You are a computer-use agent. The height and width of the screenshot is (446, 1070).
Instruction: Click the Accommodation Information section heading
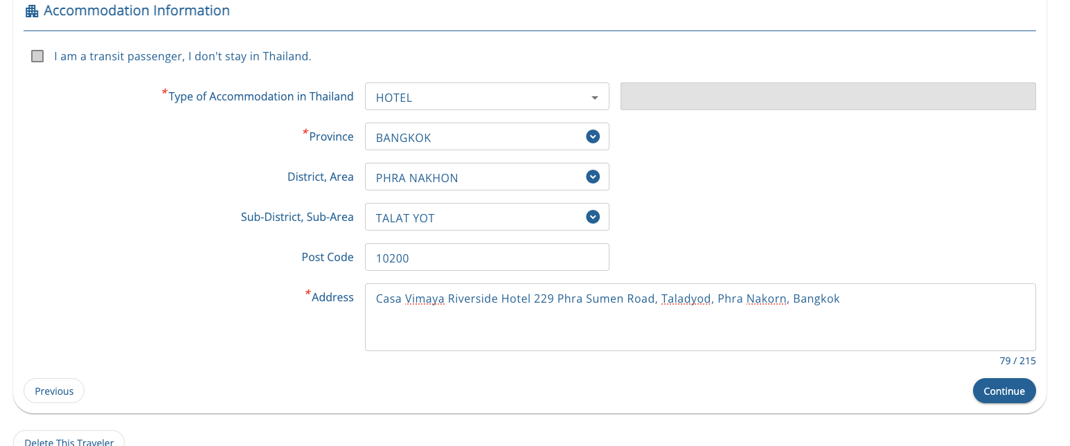click(136, 11)
